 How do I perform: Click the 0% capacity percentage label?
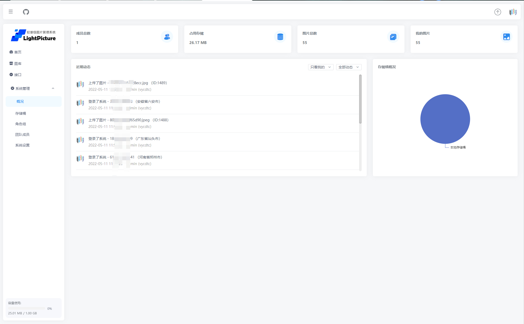coord(50,309)
